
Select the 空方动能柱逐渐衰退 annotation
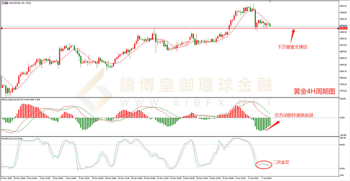[x=294, y=115]
